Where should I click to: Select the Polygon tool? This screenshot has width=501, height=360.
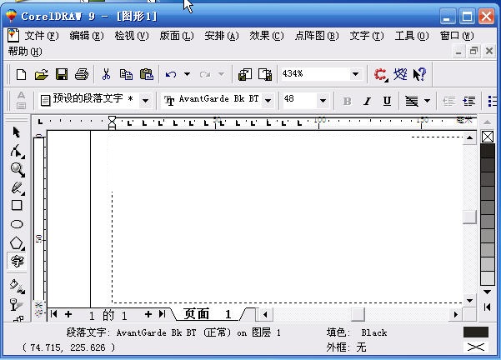pyautogui.click(x=17, y=243)
